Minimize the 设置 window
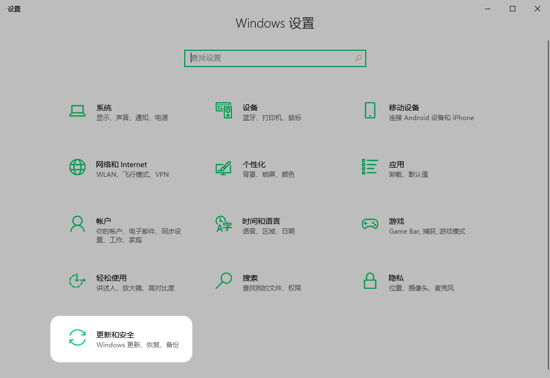 tap(488, 9)
